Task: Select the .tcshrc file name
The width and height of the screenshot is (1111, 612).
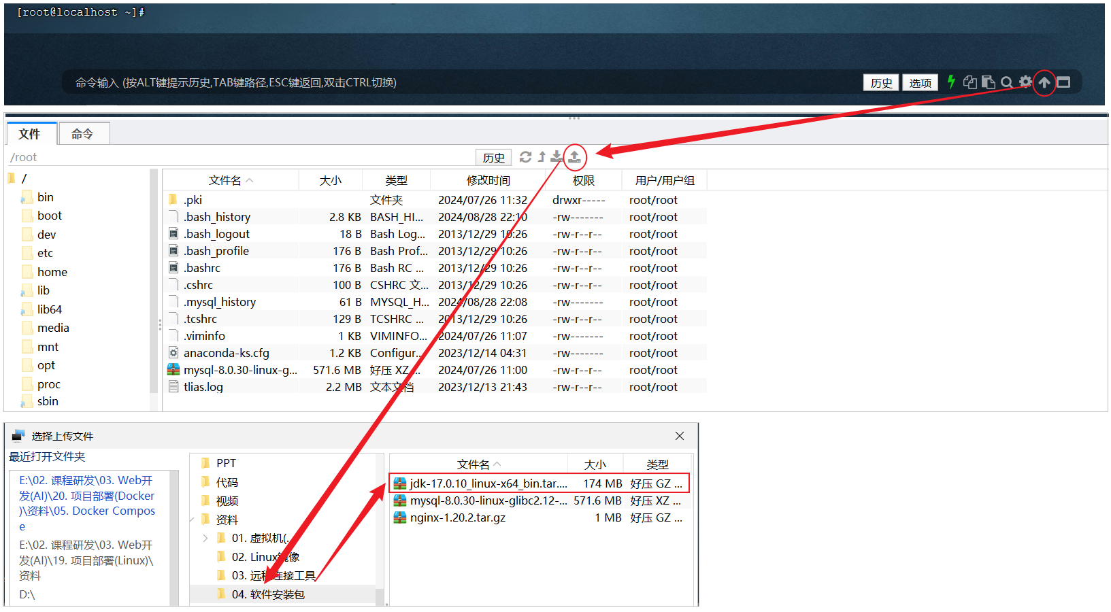Action: [x=200, y=319]
